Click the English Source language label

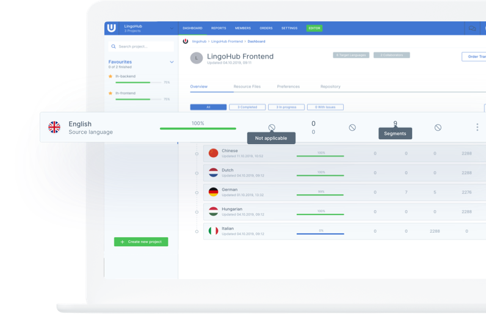90,132
